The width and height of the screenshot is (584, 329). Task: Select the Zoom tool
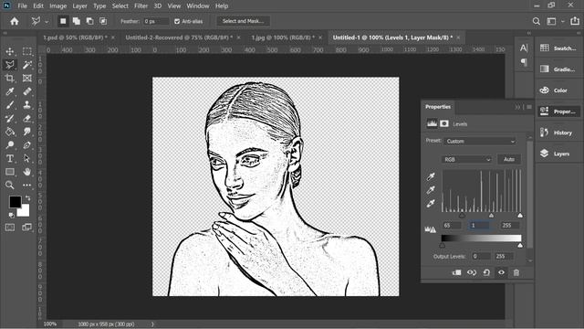10,185
